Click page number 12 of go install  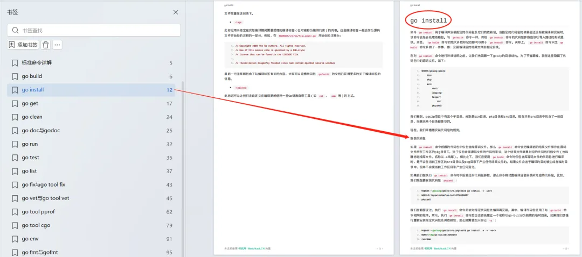[x=170, y=90]
